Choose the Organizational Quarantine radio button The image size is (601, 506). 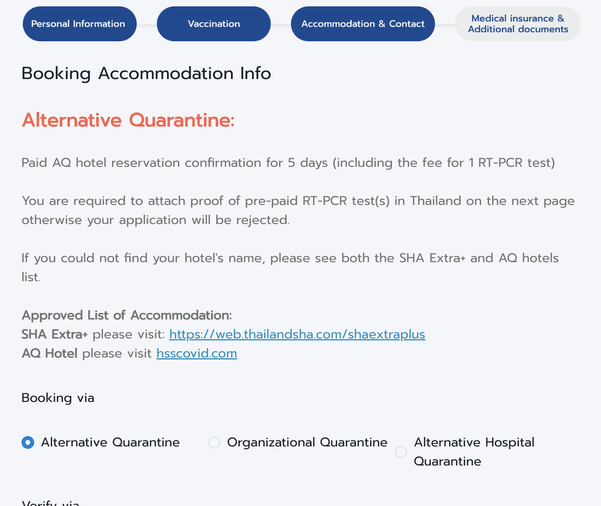click(214, 442)
